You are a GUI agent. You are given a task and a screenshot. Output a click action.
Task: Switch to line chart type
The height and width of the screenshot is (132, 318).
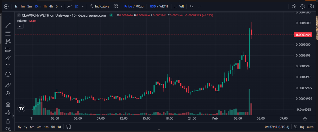70,6
